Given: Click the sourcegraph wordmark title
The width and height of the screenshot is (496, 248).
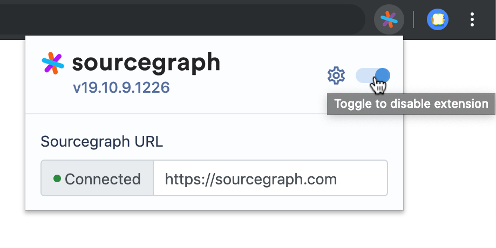Looking at the screenshot, I should point(146,63).
